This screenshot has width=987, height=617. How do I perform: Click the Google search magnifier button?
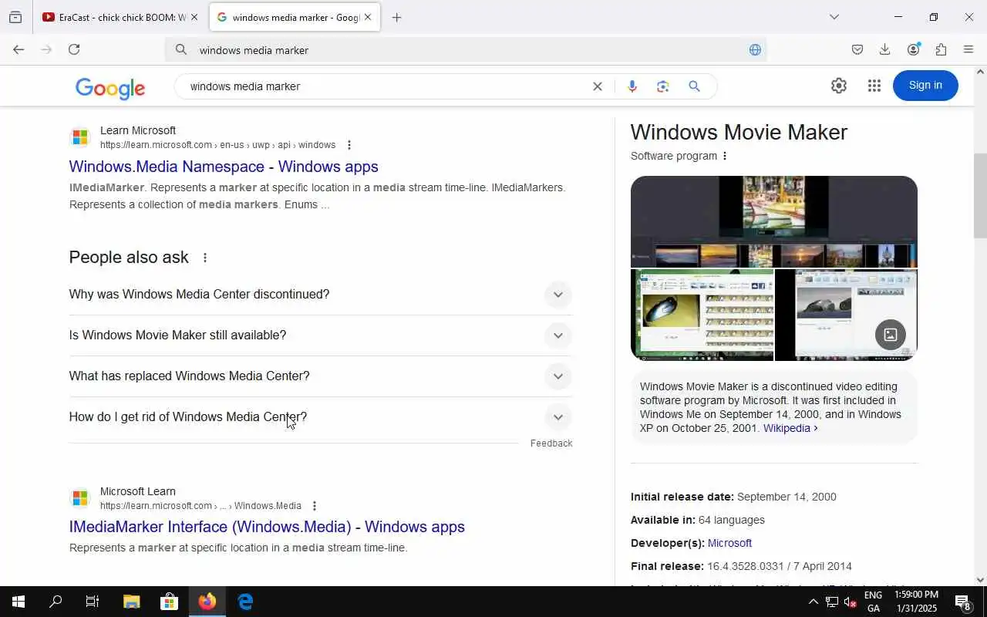tap(694, 86)
